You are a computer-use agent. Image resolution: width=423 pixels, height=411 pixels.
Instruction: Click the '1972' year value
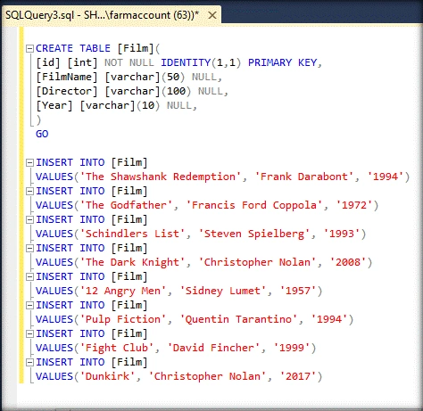tap(354, 205)
